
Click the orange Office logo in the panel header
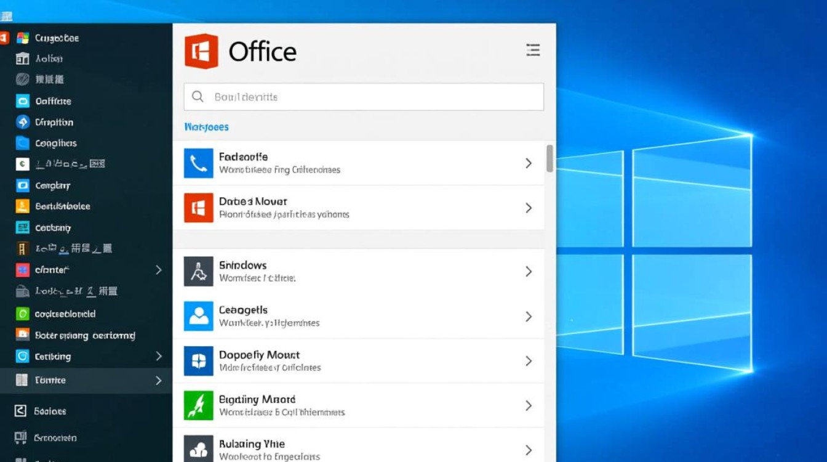click(201, 51)
